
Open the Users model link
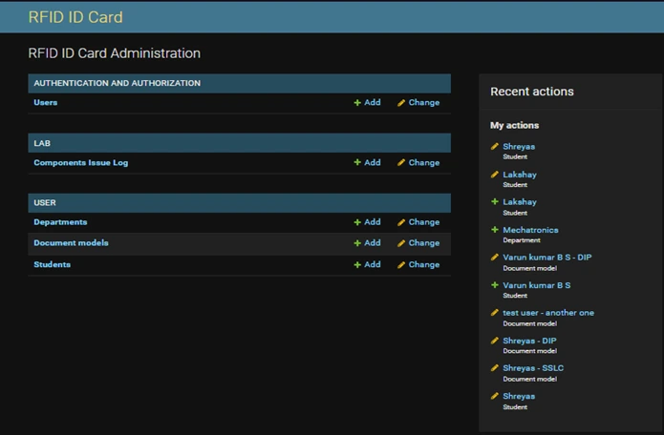[45, 102]
